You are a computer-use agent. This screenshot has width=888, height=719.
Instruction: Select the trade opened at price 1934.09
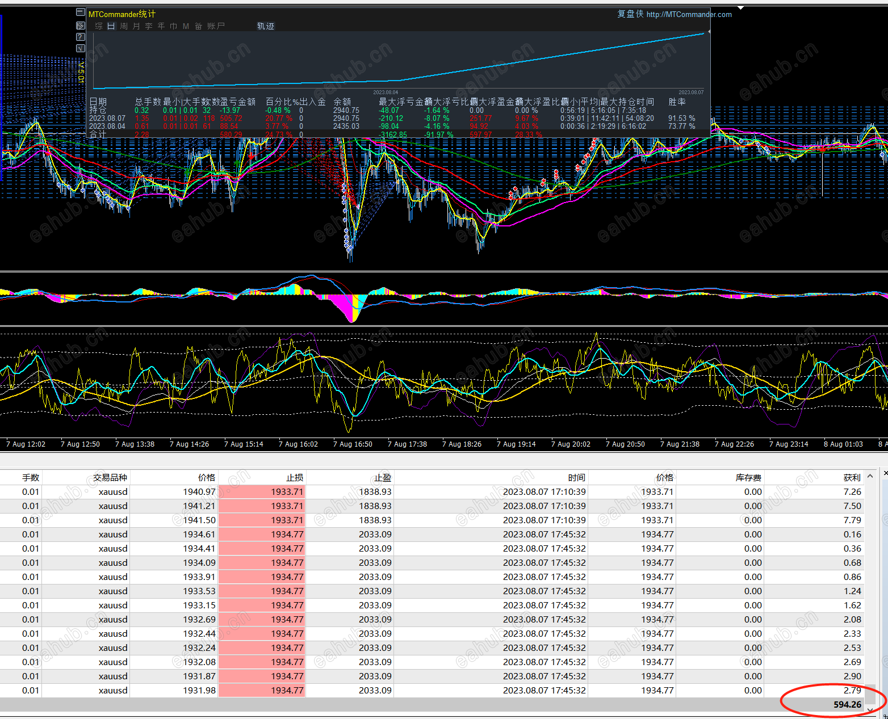point(432,563)
